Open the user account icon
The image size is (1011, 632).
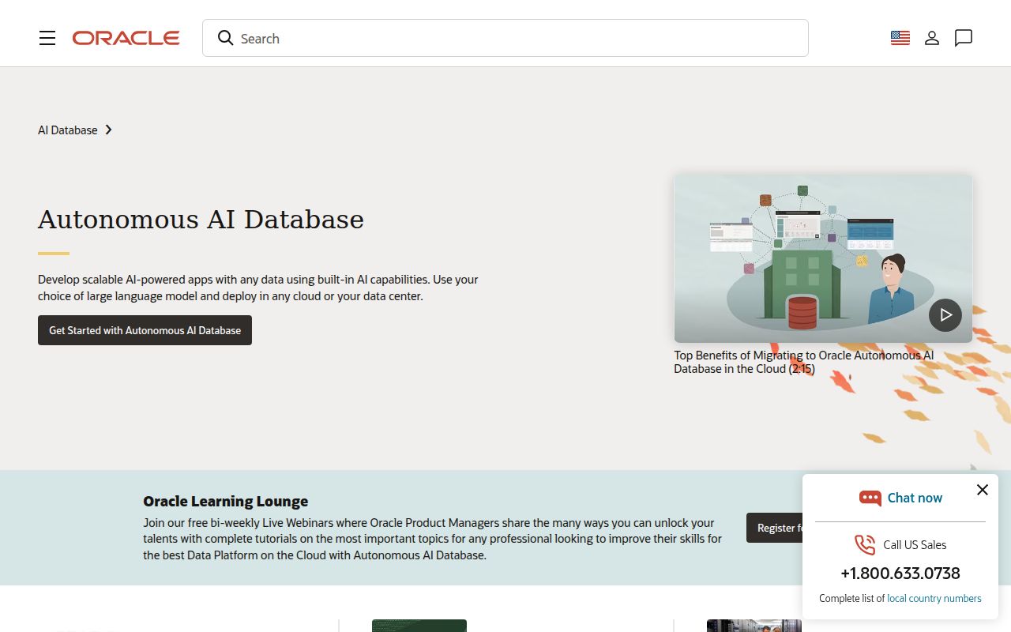pos(932,38)
